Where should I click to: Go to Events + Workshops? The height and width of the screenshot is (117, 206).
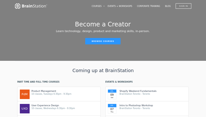[120, 6]
